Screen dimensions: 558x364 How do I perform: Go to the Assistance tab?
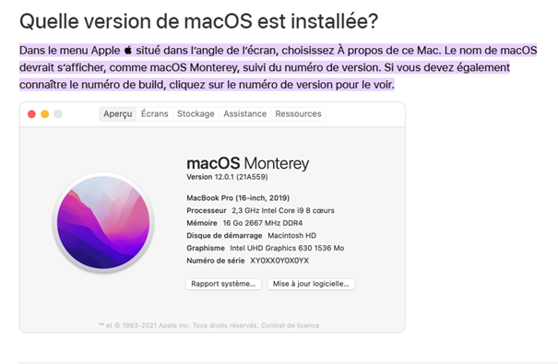(x=244, y=114)
